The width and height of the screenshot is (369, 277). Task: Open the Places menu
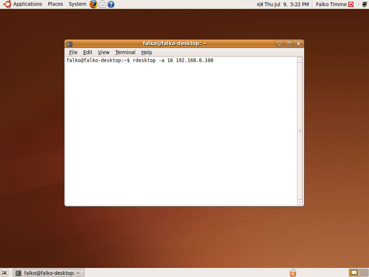pyautogui.click(x=55, y=4)
